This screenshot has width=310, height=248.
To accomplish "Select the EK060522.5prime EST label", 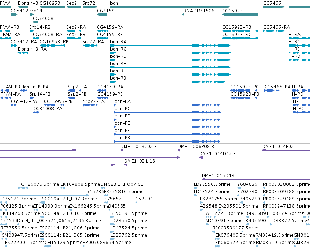I will tap(235, 243).
